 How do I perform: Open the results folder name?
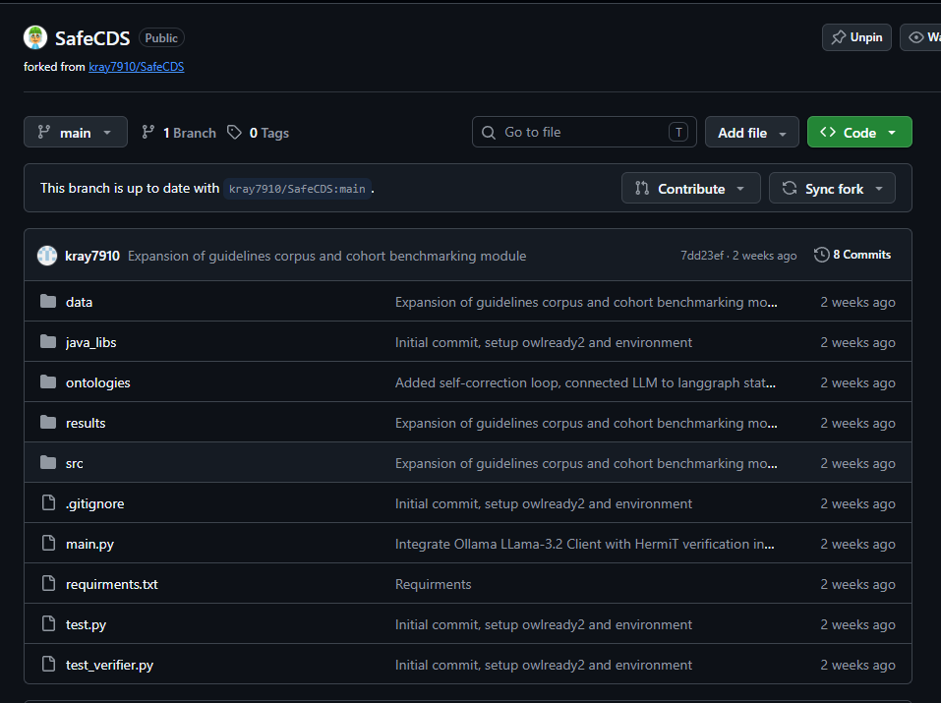click(x=86, y=423)
